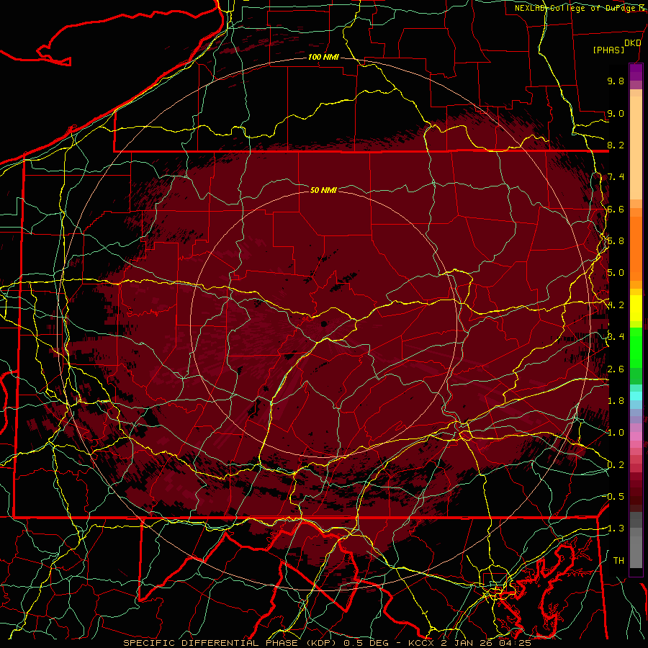Click the 9.8 scale value
Viewport: 648px width, 648px height.
(x=616, y=81)
